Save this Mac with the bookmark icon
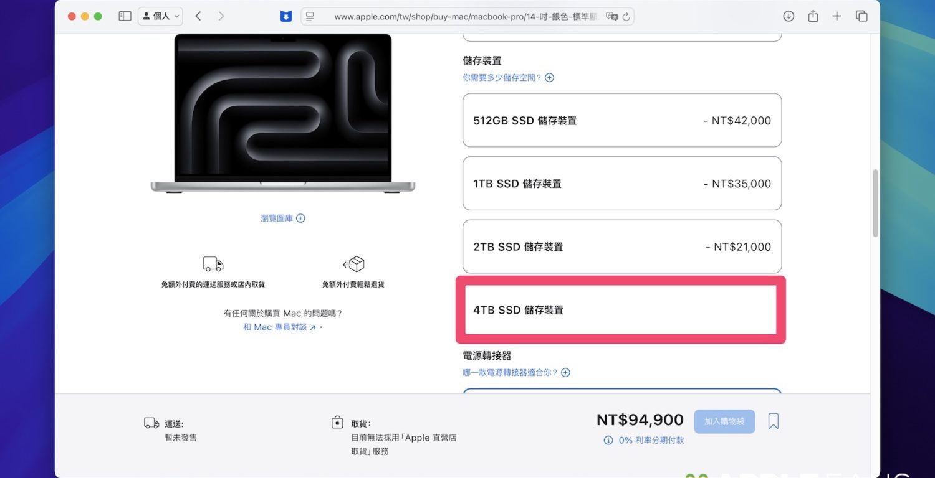Viewport: 935px width, 478px height. tap(774, 421)
